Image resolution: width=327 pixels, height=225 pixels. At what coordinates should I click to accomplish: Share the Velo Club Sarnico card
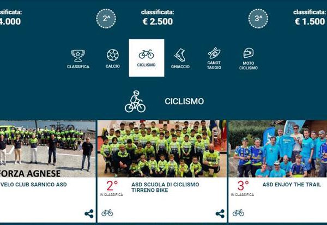[x=89, y=214]
